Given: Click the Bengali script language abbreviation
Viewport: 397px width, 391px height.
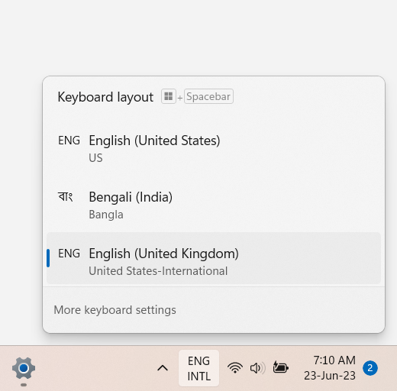Looking at the screenshot, I should pos(66,197).
